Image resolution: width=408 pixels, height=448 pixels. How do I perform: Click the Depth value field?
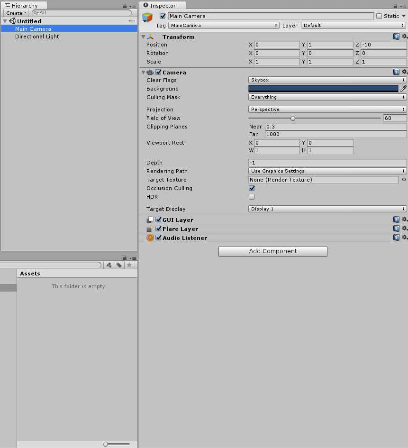coord(327,163)
